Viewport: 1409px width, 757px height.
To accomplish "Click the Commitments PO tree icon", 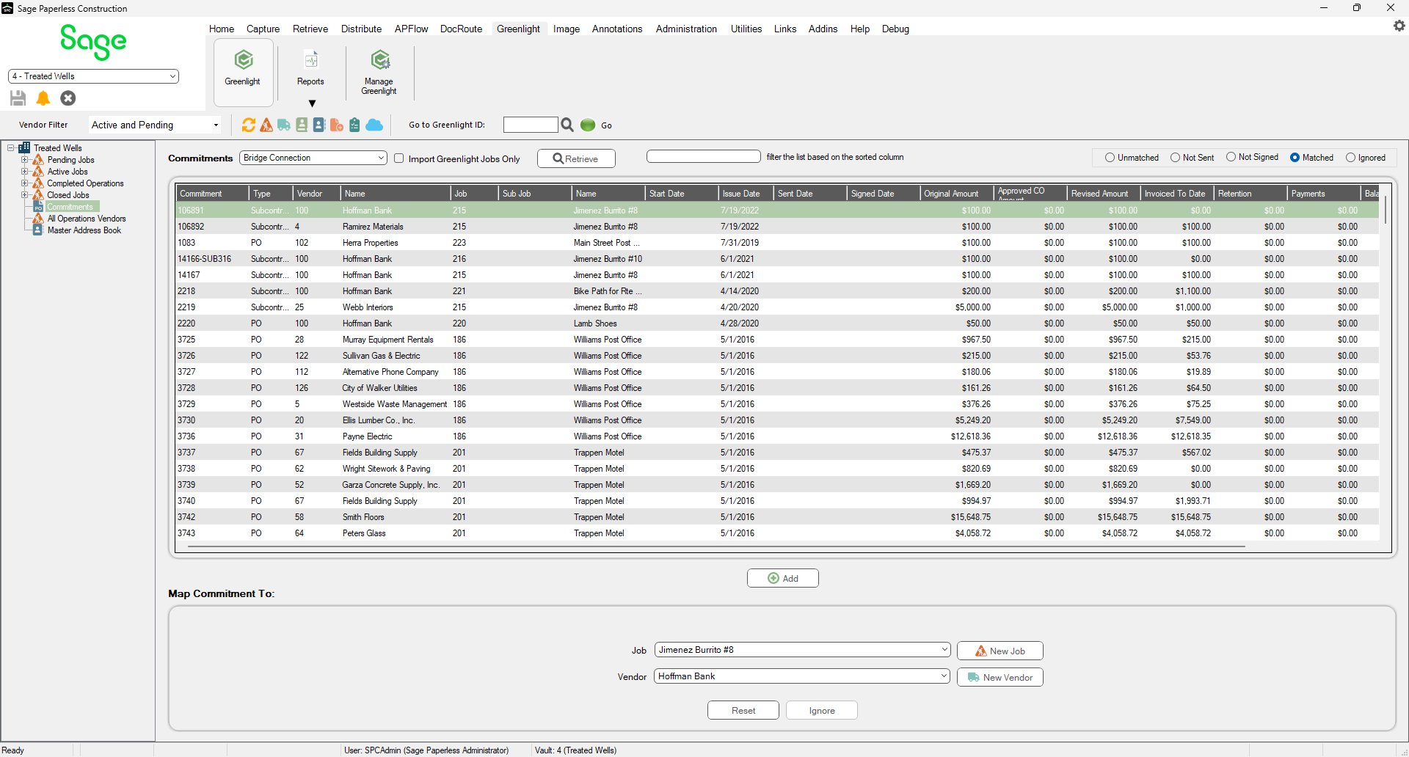I will coord(38,207).
